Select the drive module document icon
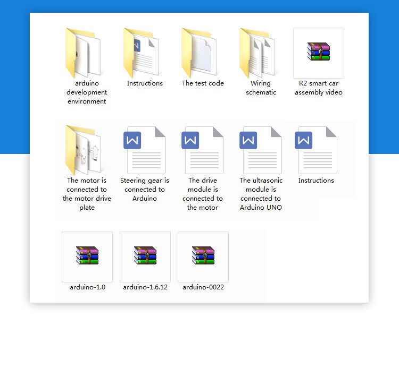The image size is (399, 377). pyautogui.click(x=203, y=150)
